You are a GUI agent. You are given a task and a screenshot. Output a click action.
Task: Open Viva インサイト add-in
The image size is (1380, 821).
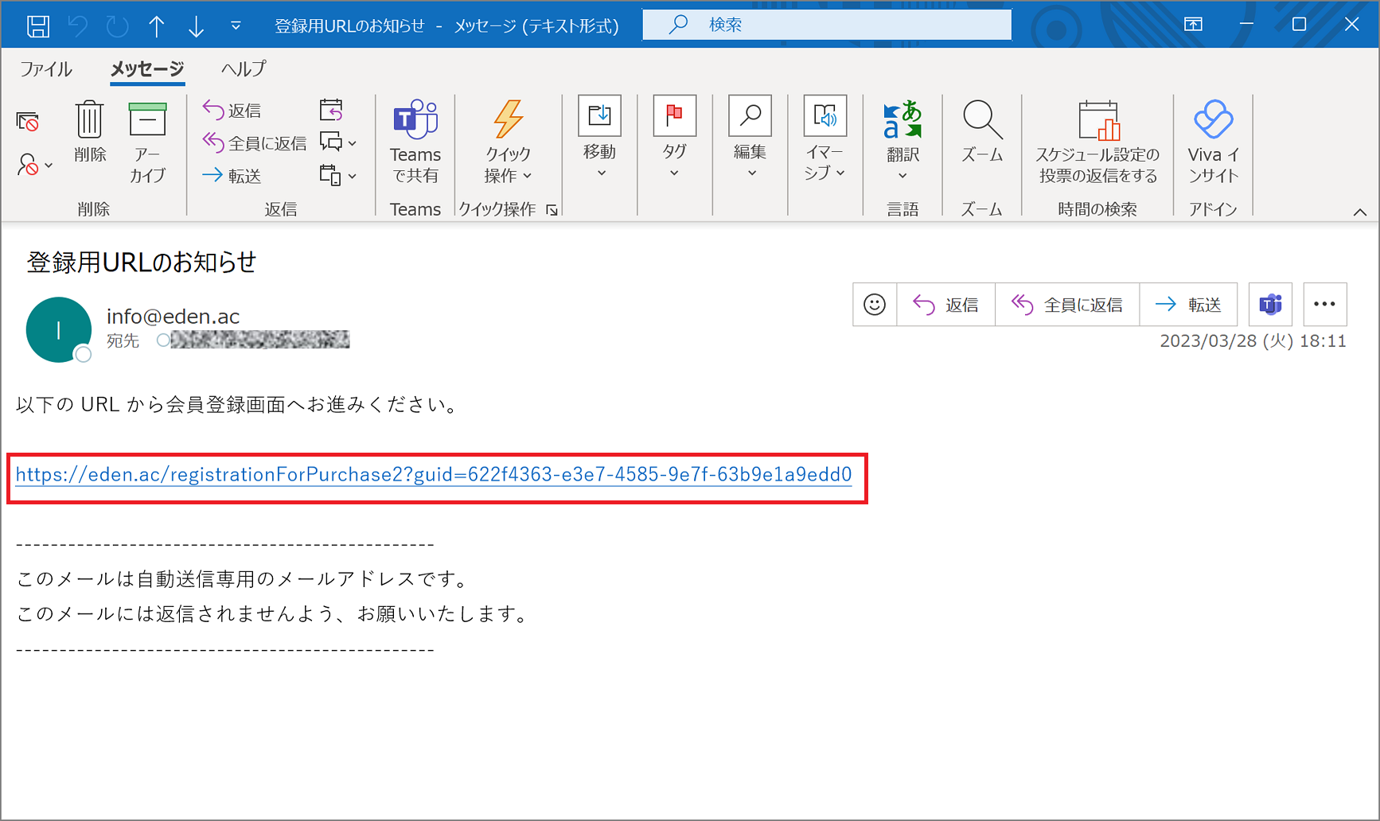point(1213,142)
